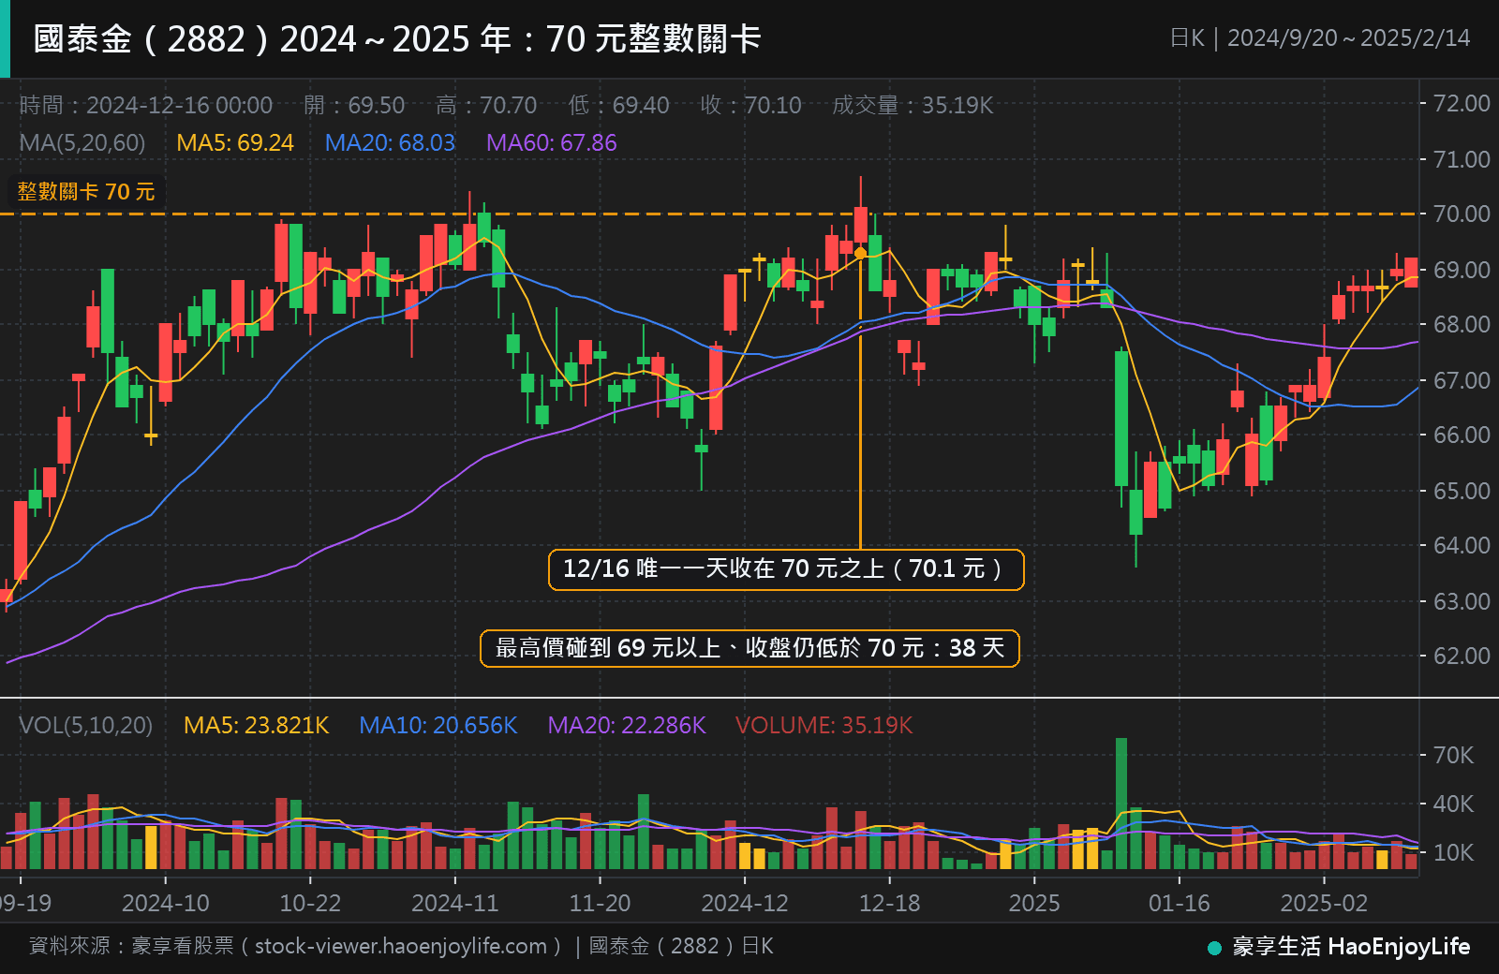The image size is (1499, 974).
Task: Click the 12-18 date axis label
Action: point(889,904)
